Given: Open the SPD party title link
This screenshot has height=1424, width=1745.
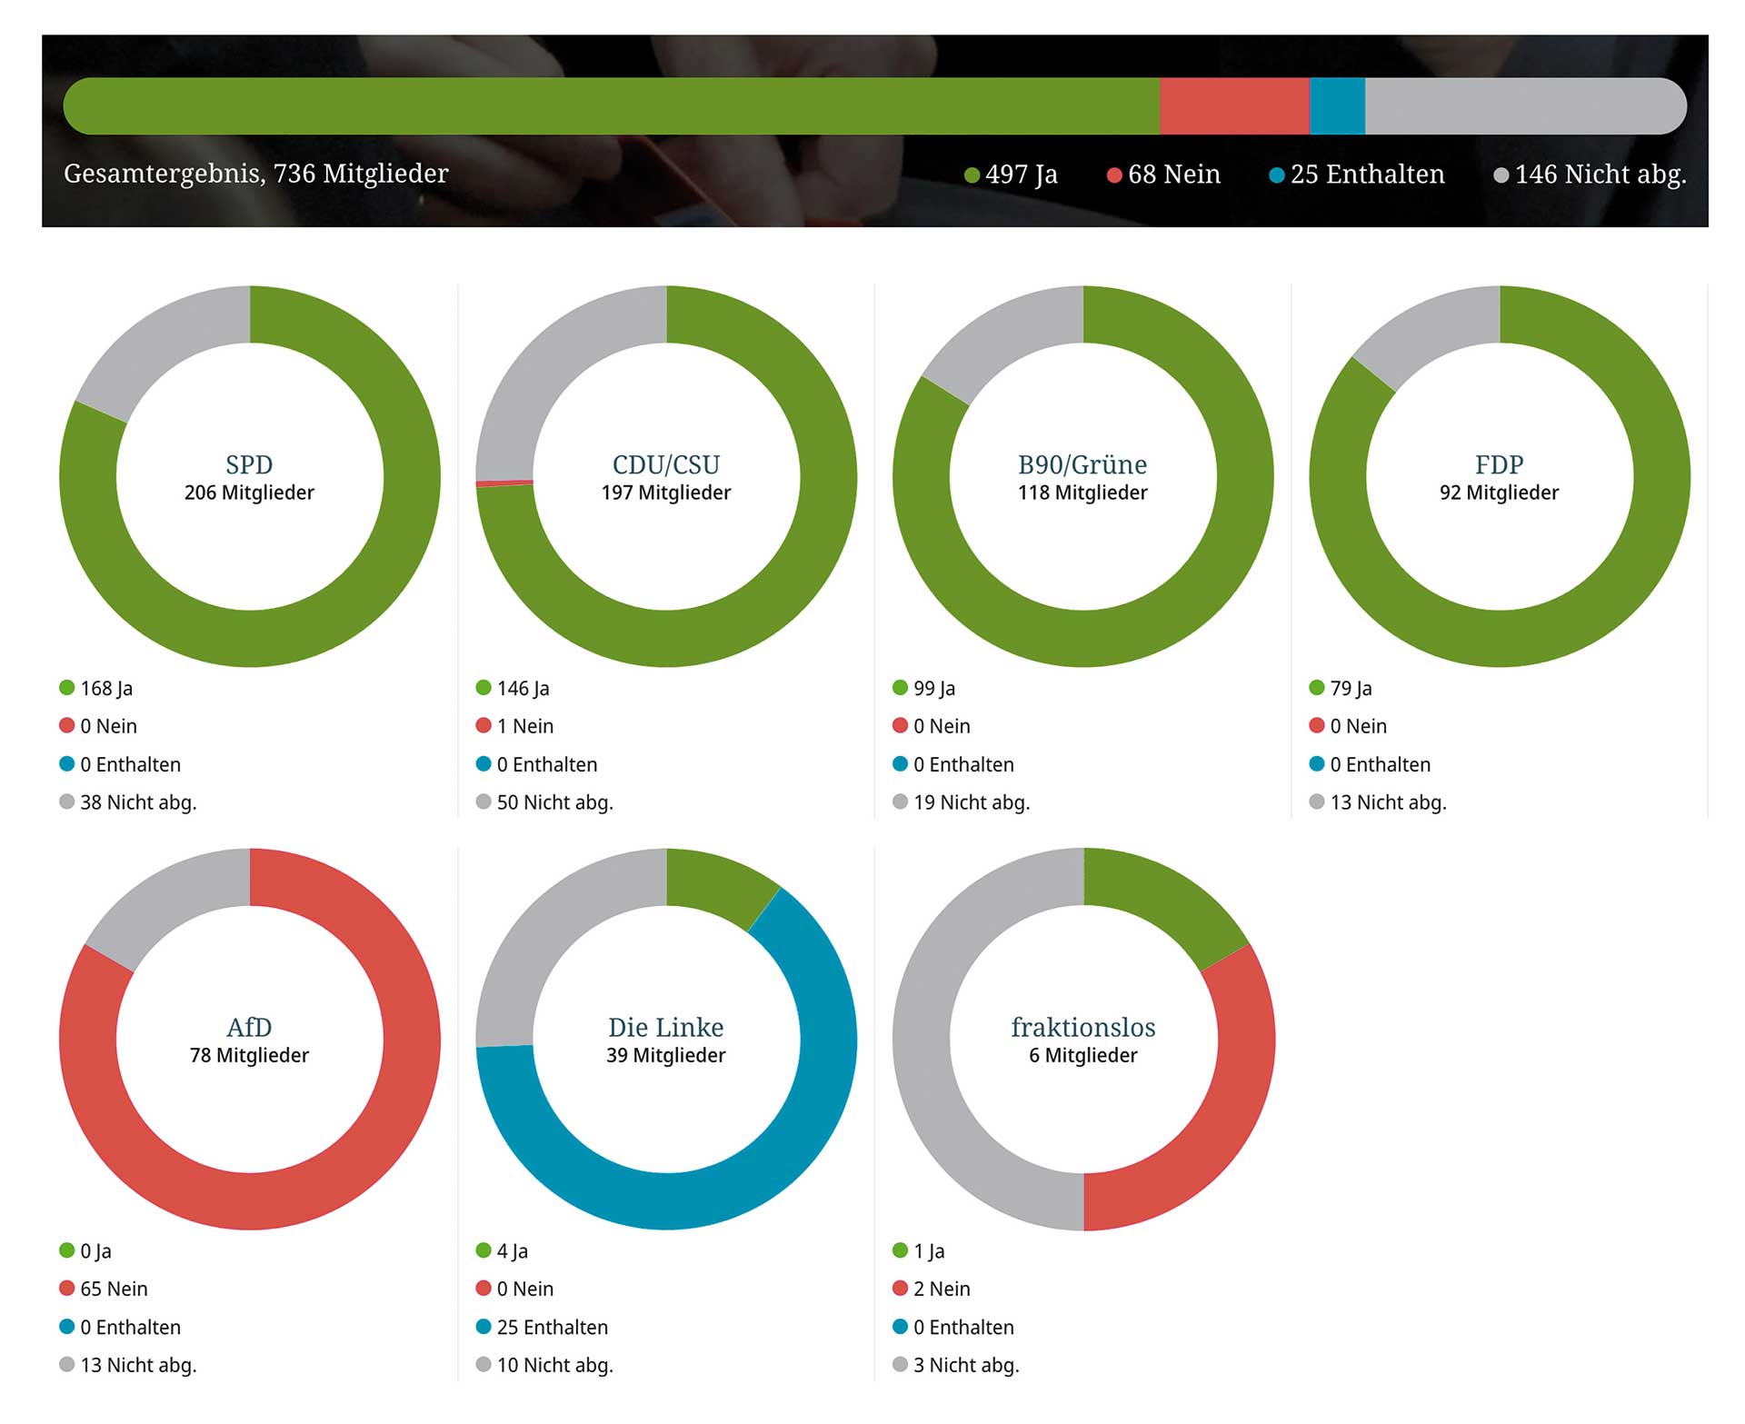Looking at the screenshot, I should coord(249,464).
